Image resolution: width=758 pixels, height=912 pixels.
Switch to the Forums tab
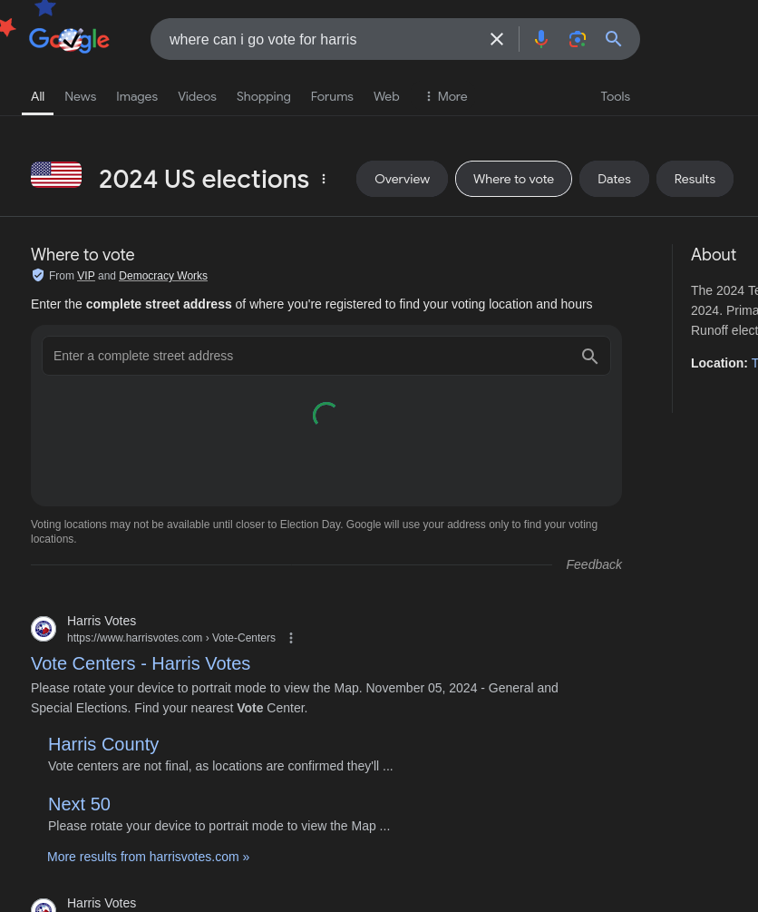pos(332,96)
